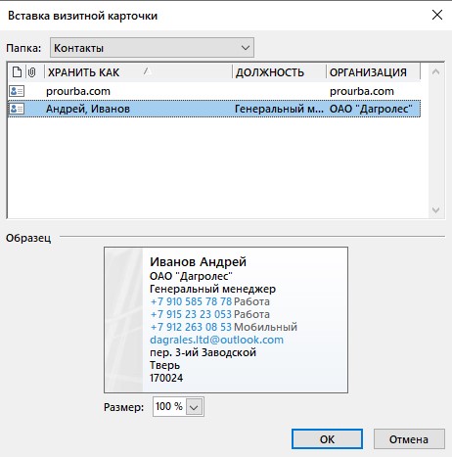Screen dimensions: 452x457
Task: Click the contact card icon for Андрей, Иванов
Action: 17,109
